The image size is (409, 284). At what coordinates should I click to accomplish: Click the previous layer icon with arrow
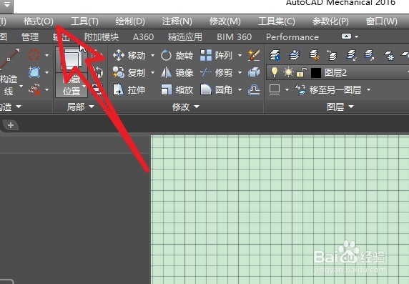click(332, 55)
